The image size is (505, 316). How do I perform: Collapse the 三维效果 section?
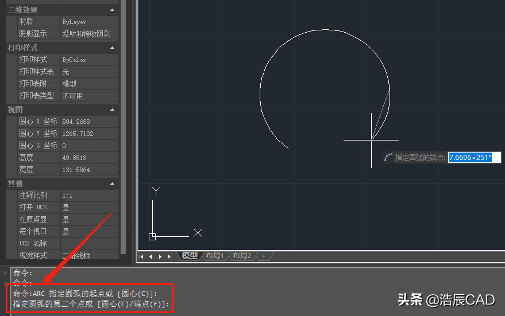point(112,10)
